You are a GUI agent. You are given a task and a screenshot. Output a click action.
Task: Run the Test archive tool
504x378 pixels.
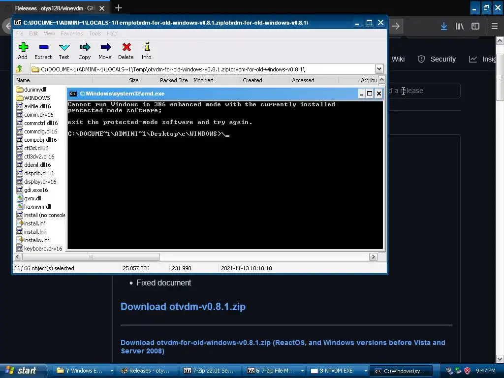(x=64, y=51)
